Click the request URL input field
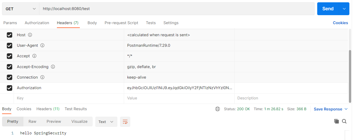This screenshot has width=353, height=140. coord(177,9)
